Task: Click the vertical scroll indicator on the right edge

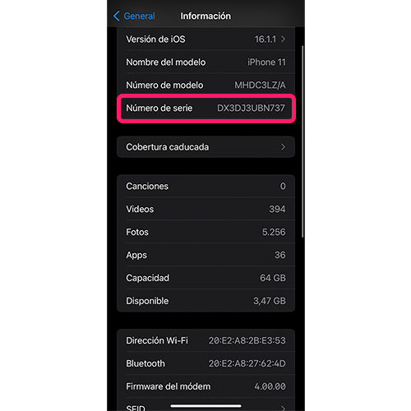Action: point(302,141)
